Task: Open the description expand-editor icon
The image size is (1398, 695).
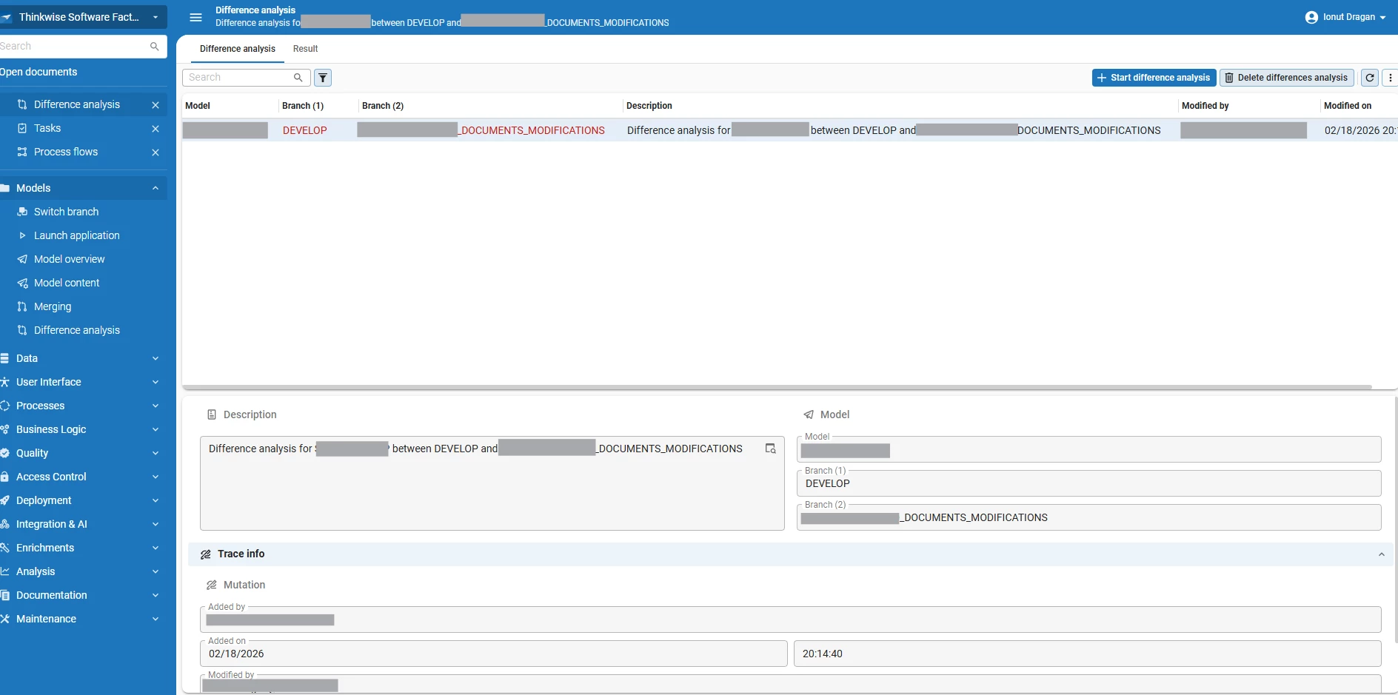Action: click(x=770, y=449)
